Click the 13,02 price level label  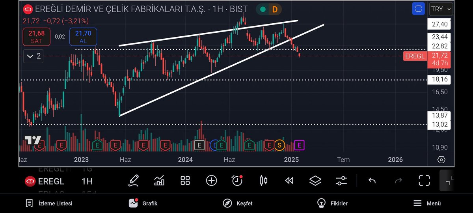tap(439, 125)
